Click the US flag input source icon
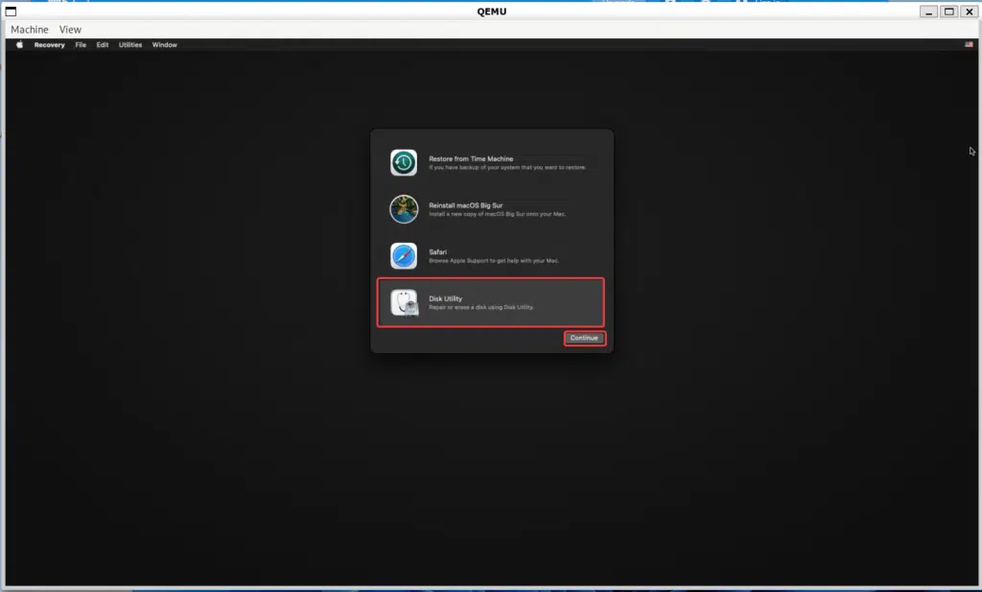The height and width of the screenshot is (592, 982). 969,44
